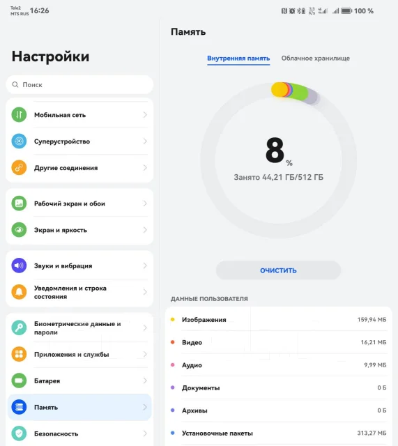Expand Мобильная сеть via its chevron
398x446 pixels.
tap(145, 114)
